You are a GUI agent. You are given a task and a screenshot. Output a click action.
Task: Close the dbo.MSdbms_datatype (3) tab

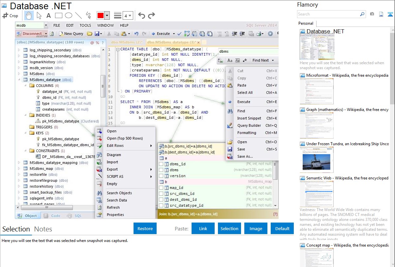pyautogui.click(x=198, y=42)
